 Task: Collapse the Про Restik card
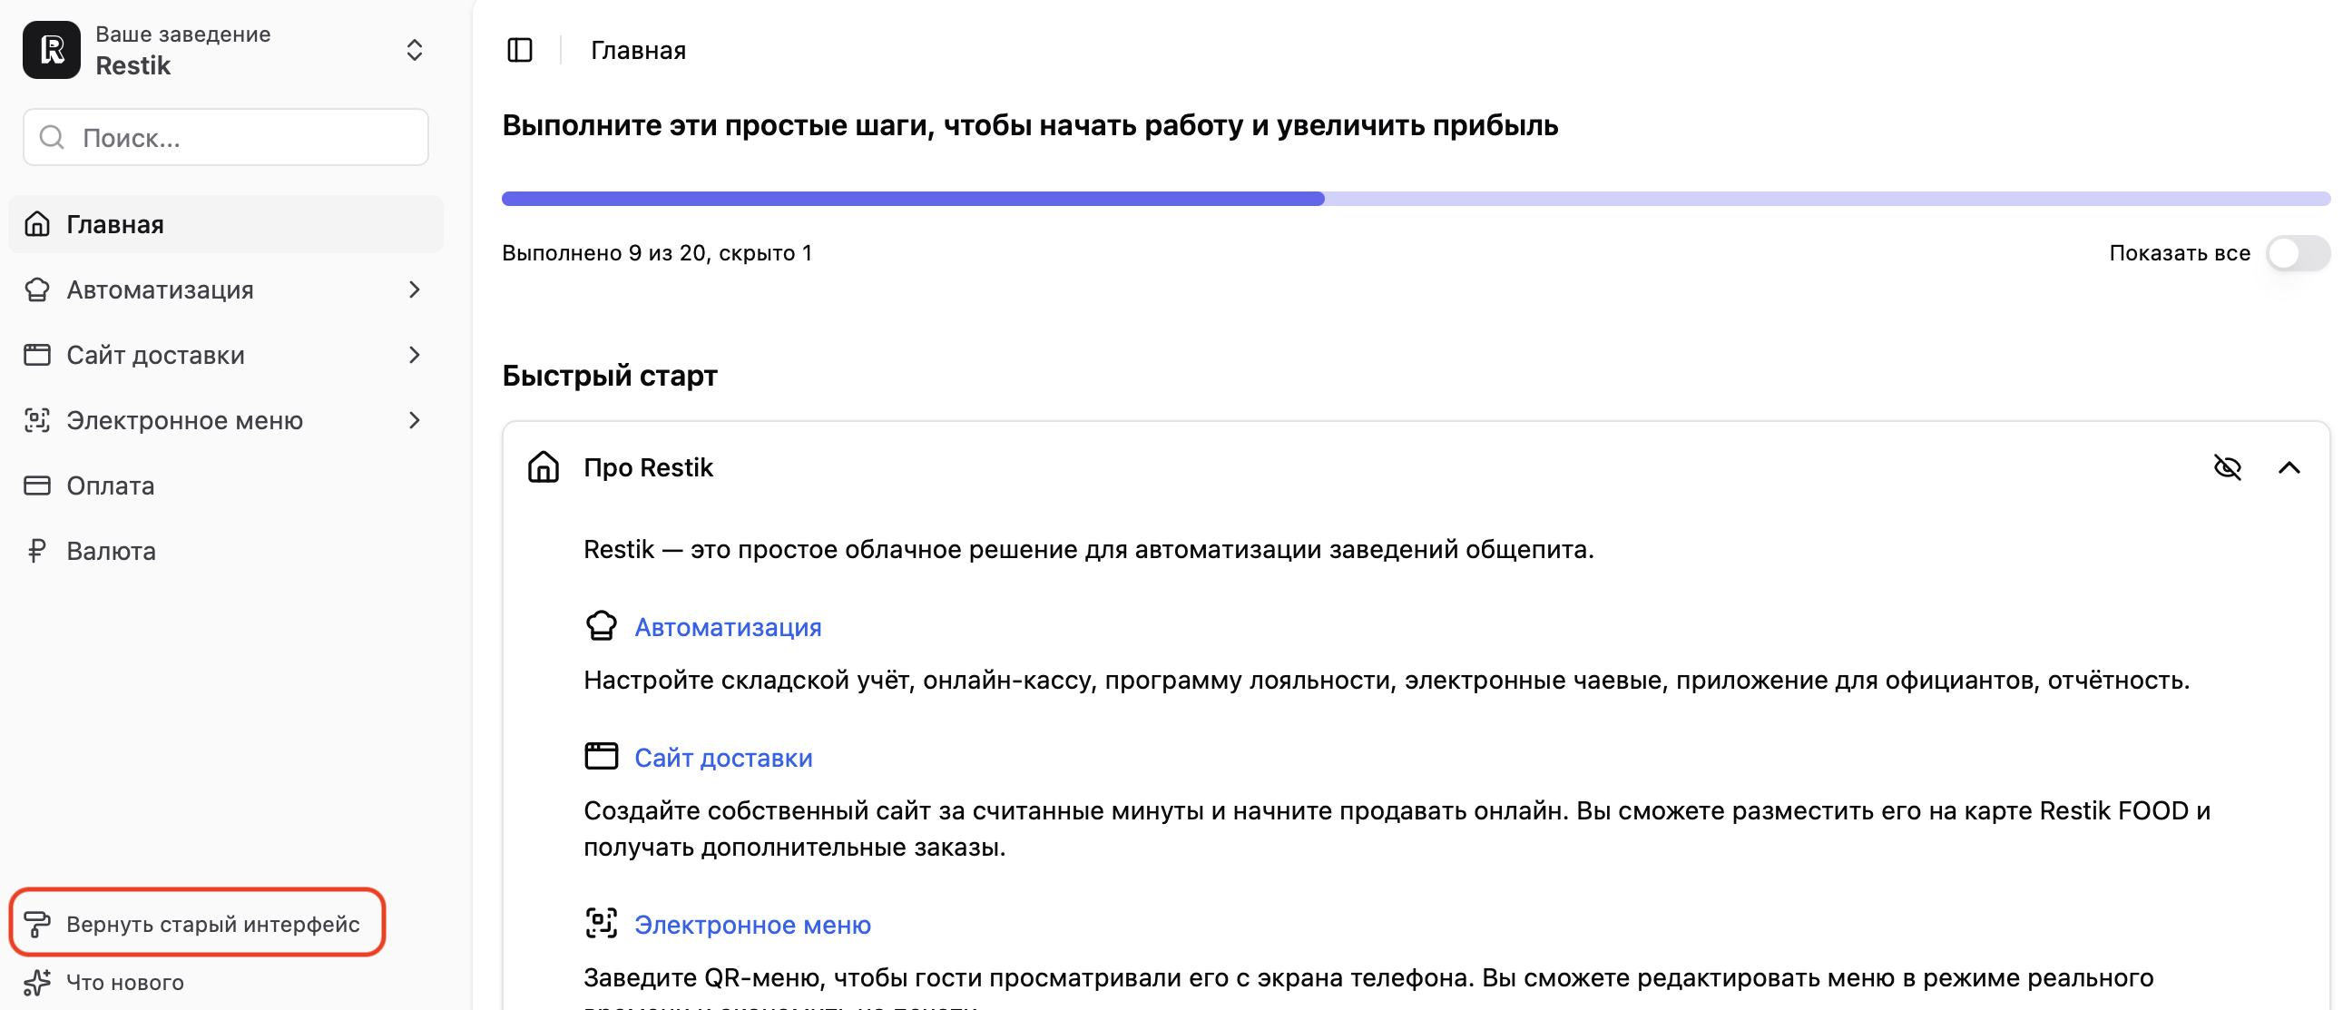point(2289,467)
